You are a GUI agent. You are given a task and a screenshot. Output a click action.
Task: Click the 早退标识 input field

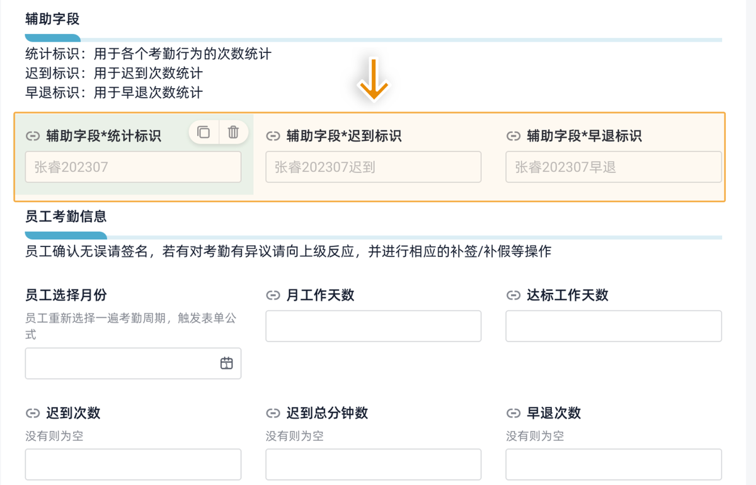tap(613, 167)
